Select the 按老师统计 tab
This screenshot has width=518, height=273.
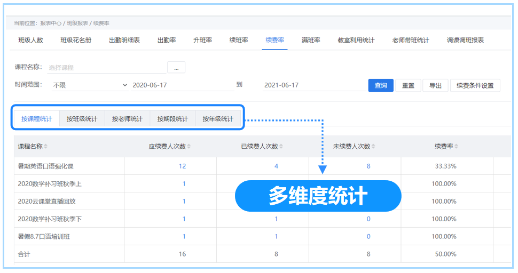pyautogui.click(x=127, y=119)
